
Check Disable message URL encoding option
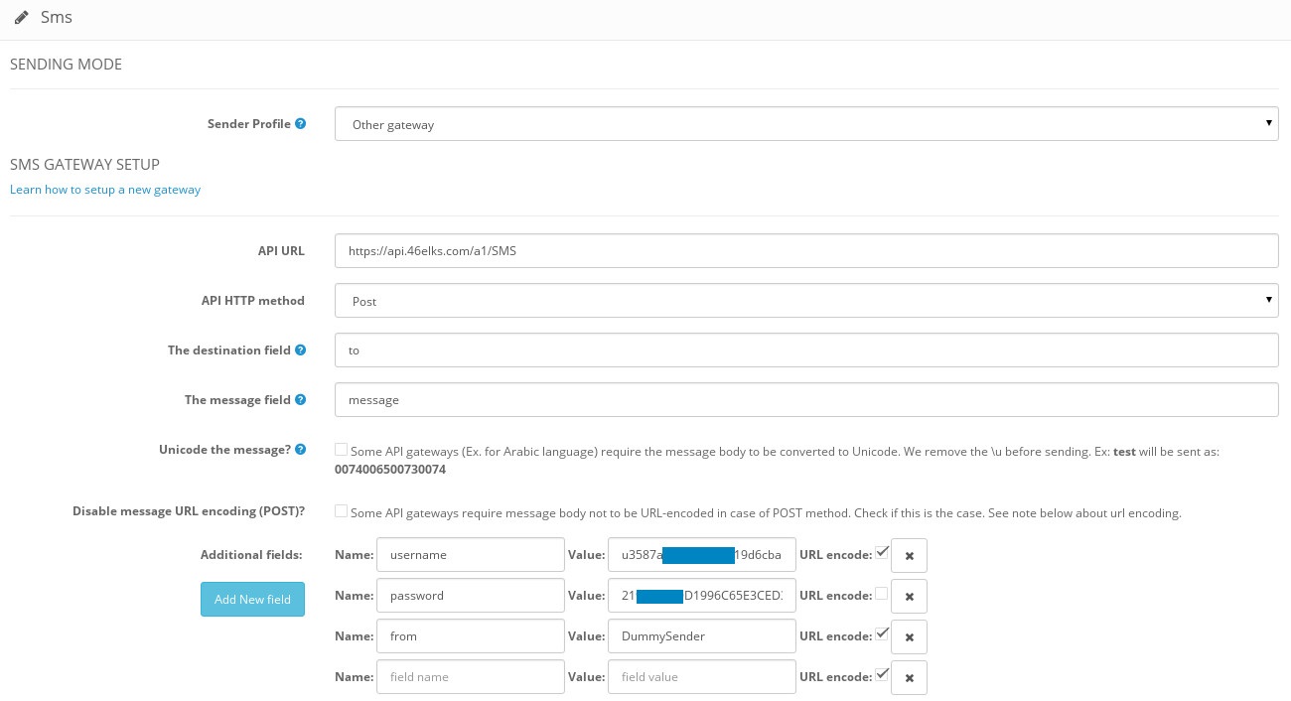(342, 511)
